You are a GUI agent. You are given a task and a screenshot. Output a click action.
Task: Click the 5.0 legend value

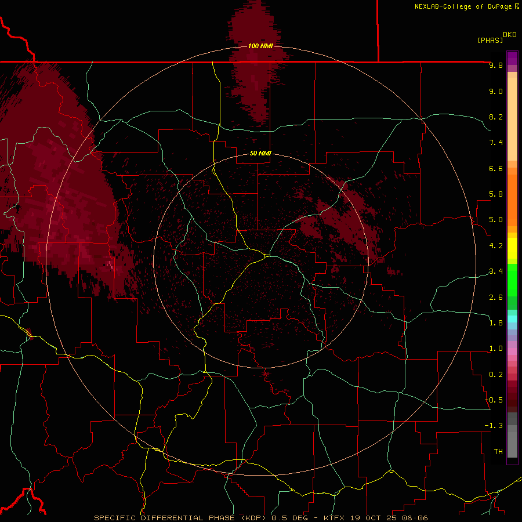496,220
